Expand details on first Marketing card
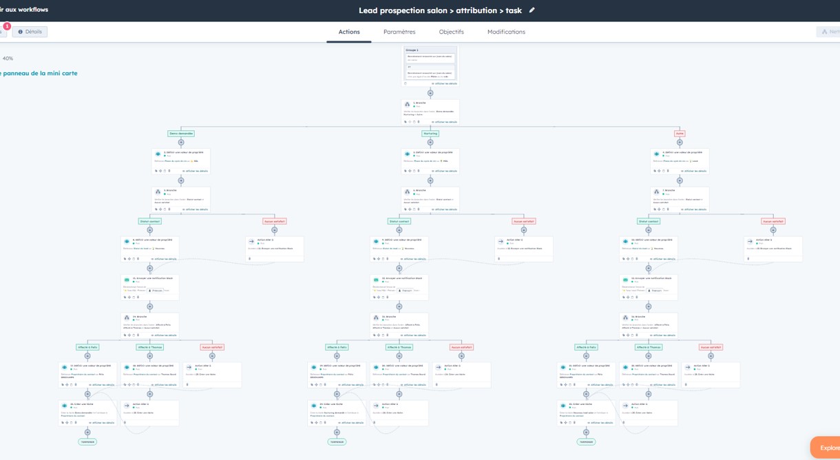Viewport: 840px width, 460px height. pyautogui.click(x=444, y=171)
